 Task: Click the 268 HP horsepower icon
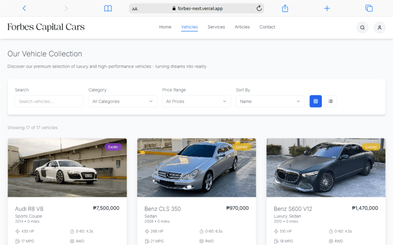pyautogui.click(x=147, y=231)
